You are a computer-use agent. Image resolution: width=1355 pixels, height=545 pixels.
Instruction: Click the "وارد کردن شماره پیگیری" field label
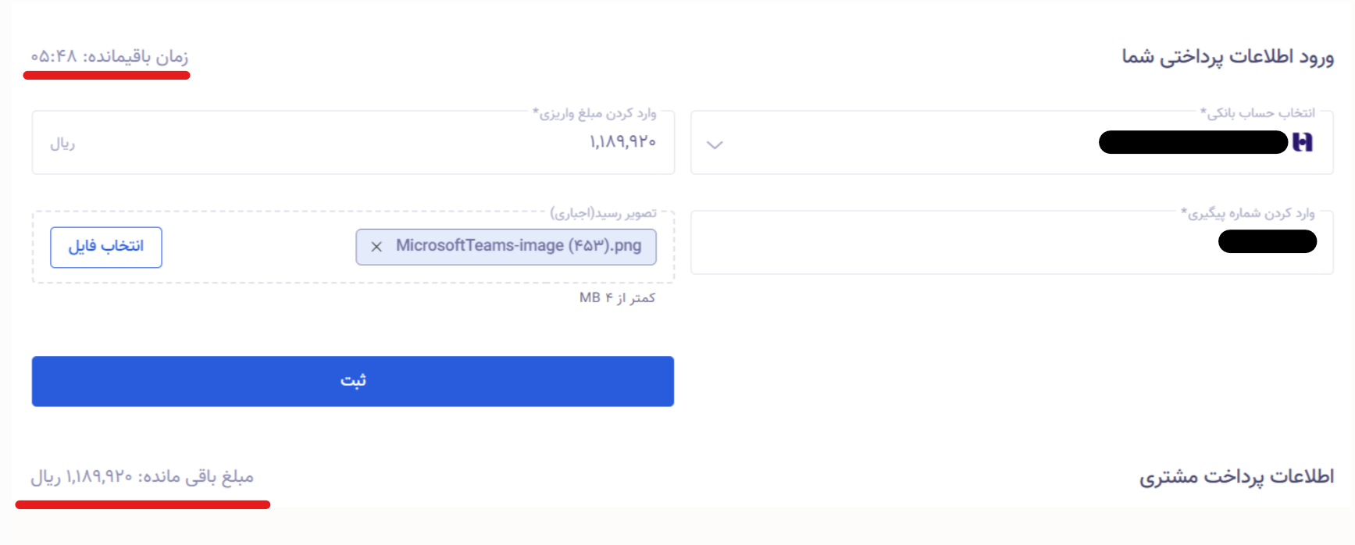tap(1247, 213)
